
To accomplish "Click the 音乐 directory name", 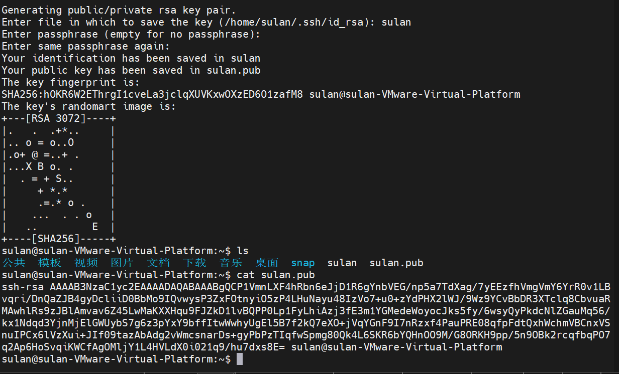I will click(x=231, y=263).
